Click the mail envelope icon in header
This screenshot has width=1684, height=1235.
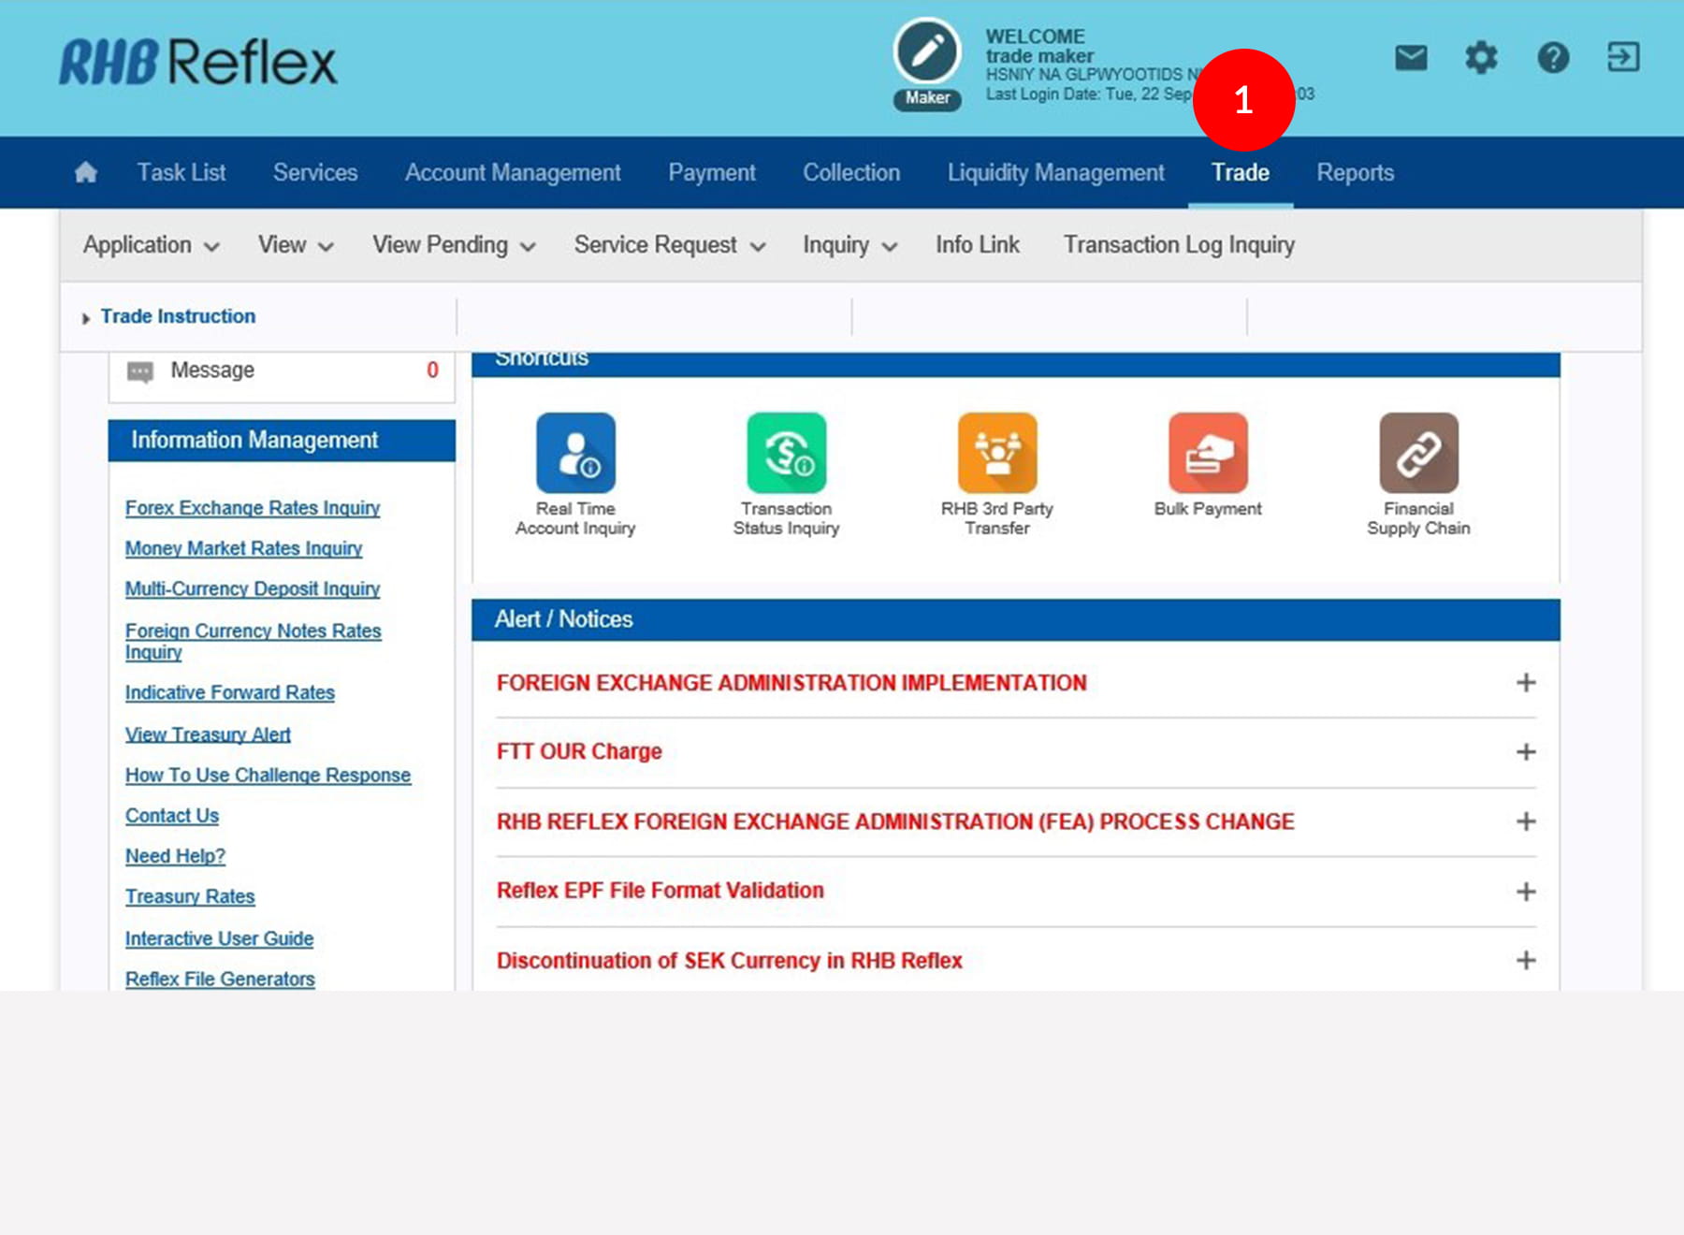(1411, 58)
